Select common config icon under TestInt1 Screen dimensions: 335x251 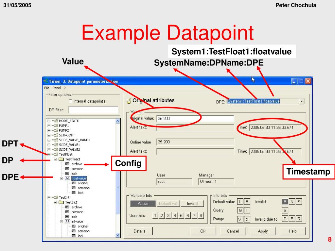coord(67,212)
